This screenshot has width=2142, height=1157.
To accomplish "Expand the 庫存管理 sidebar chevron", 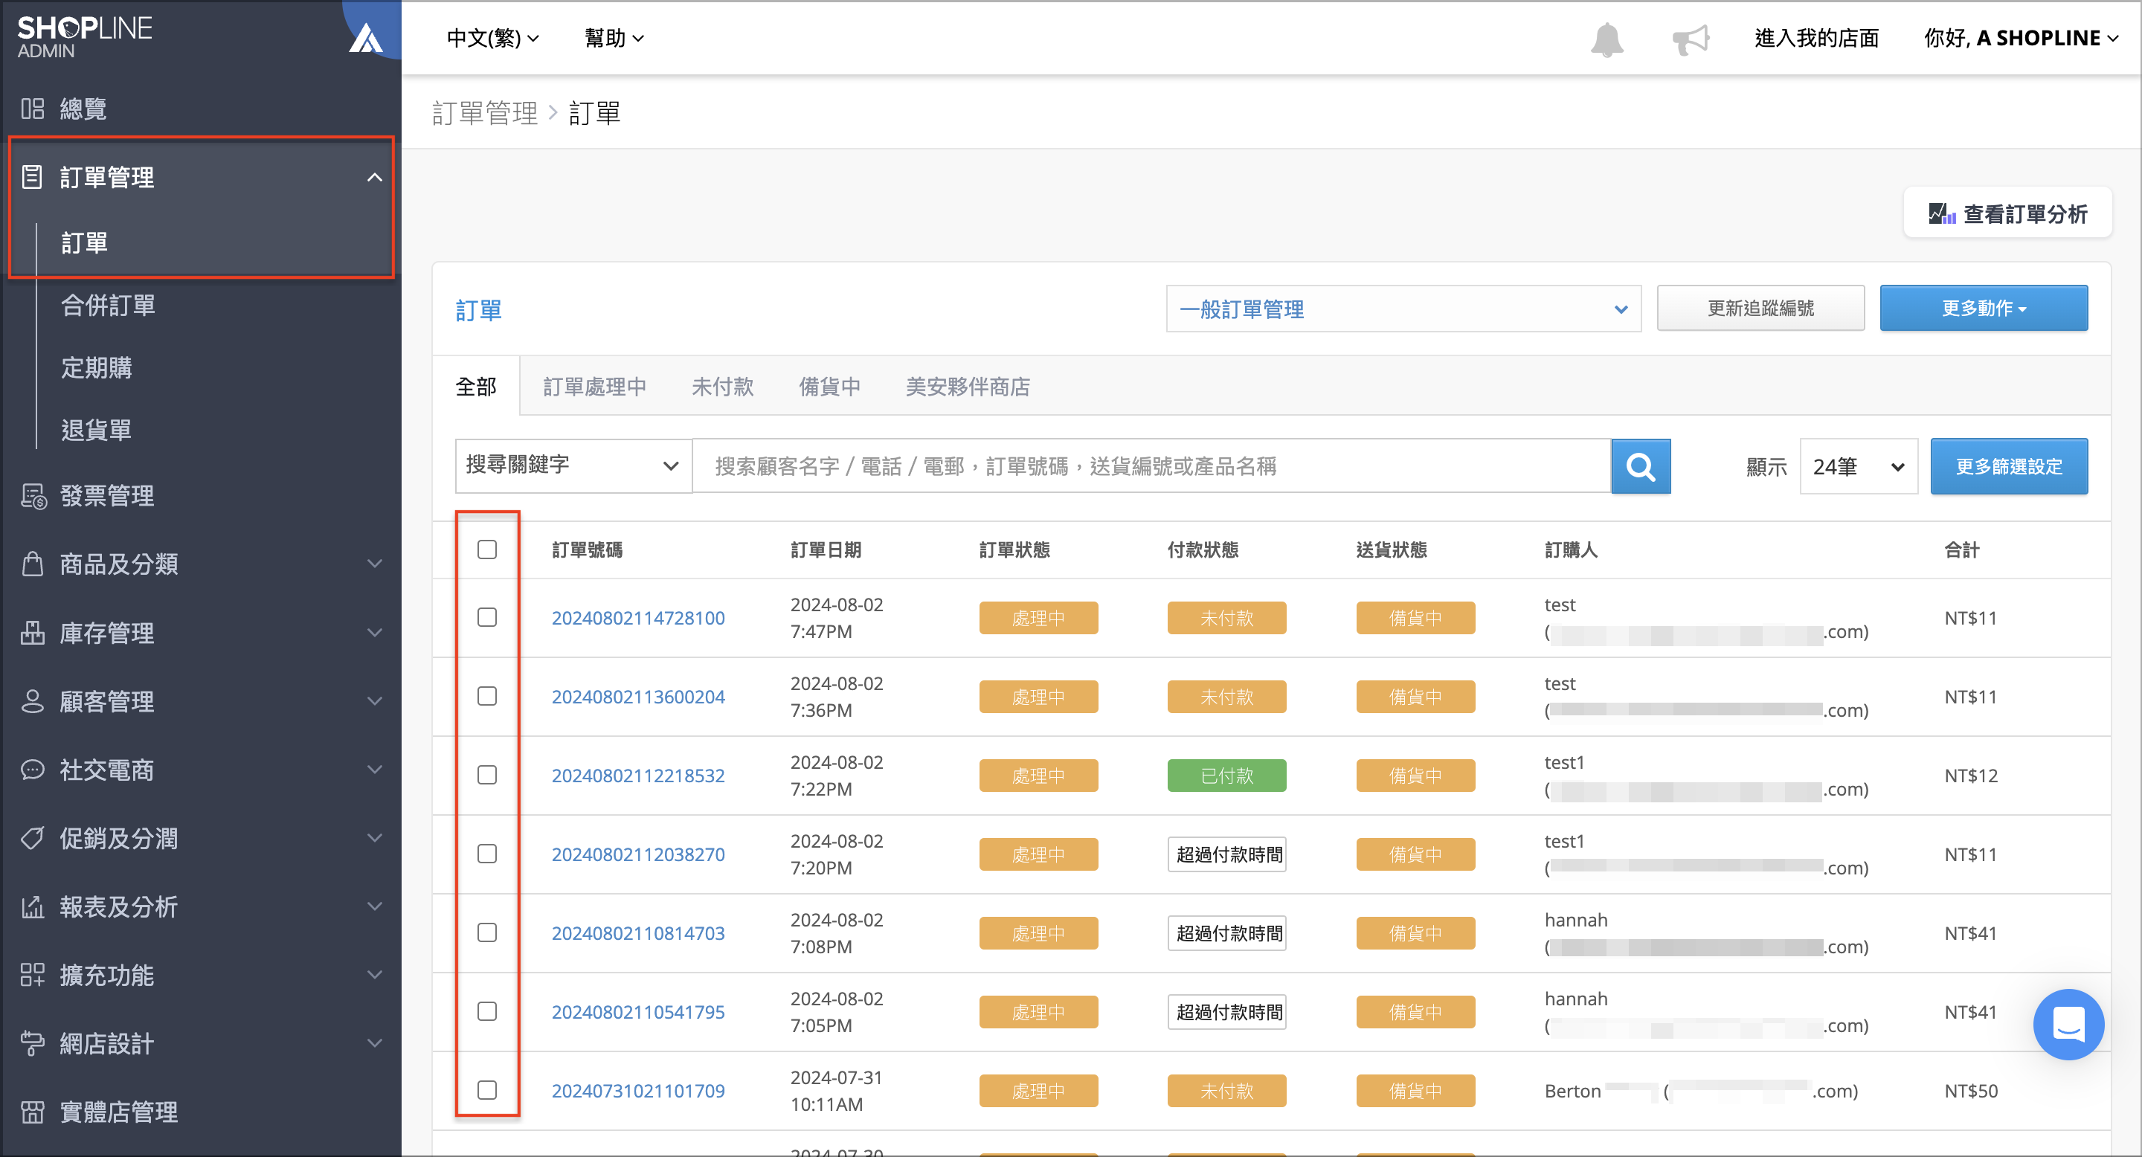I will click(x=375, y=633).
